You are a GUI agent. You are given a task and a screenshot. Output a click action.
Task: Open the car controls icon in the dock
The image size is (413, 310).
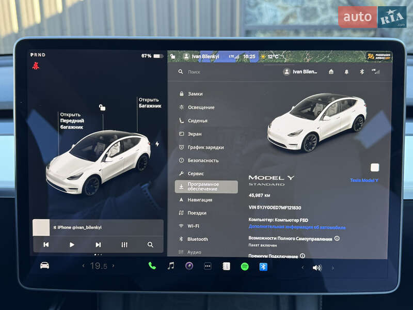click(44, 266)
